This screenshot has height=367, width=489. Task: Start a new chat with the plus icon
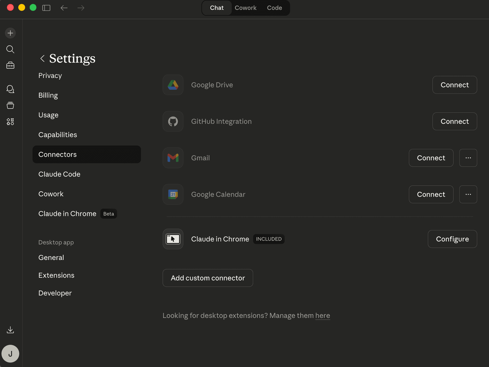coord(10,33)
